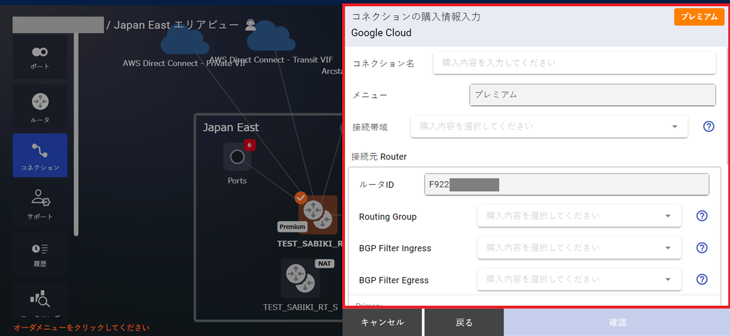Open help for BGP Filter Egress

[x=702, y=279]
